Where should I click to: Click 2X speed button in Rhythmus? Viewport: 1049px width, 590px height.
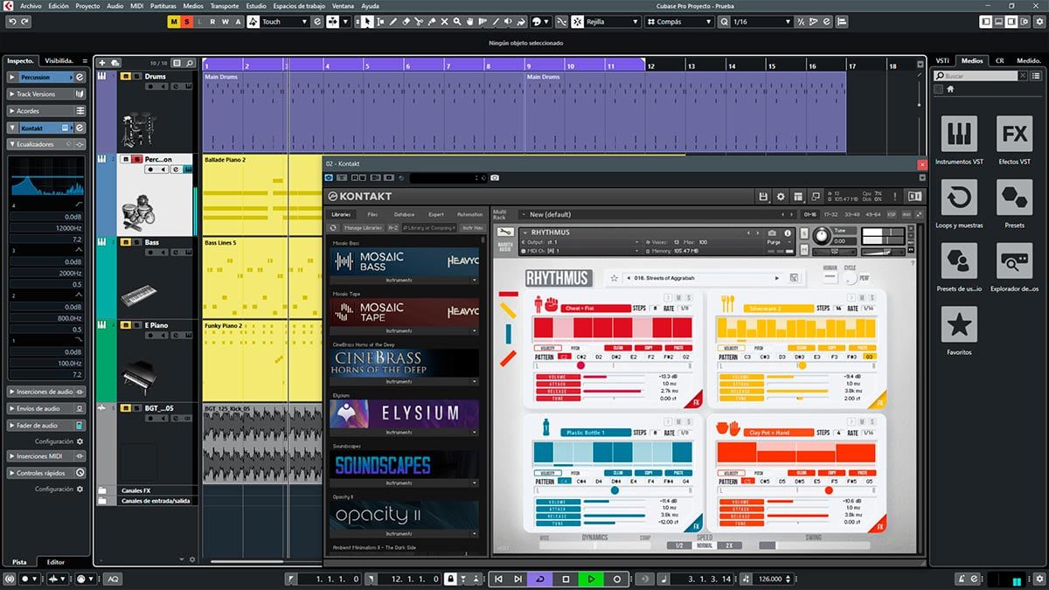[729, 545]
